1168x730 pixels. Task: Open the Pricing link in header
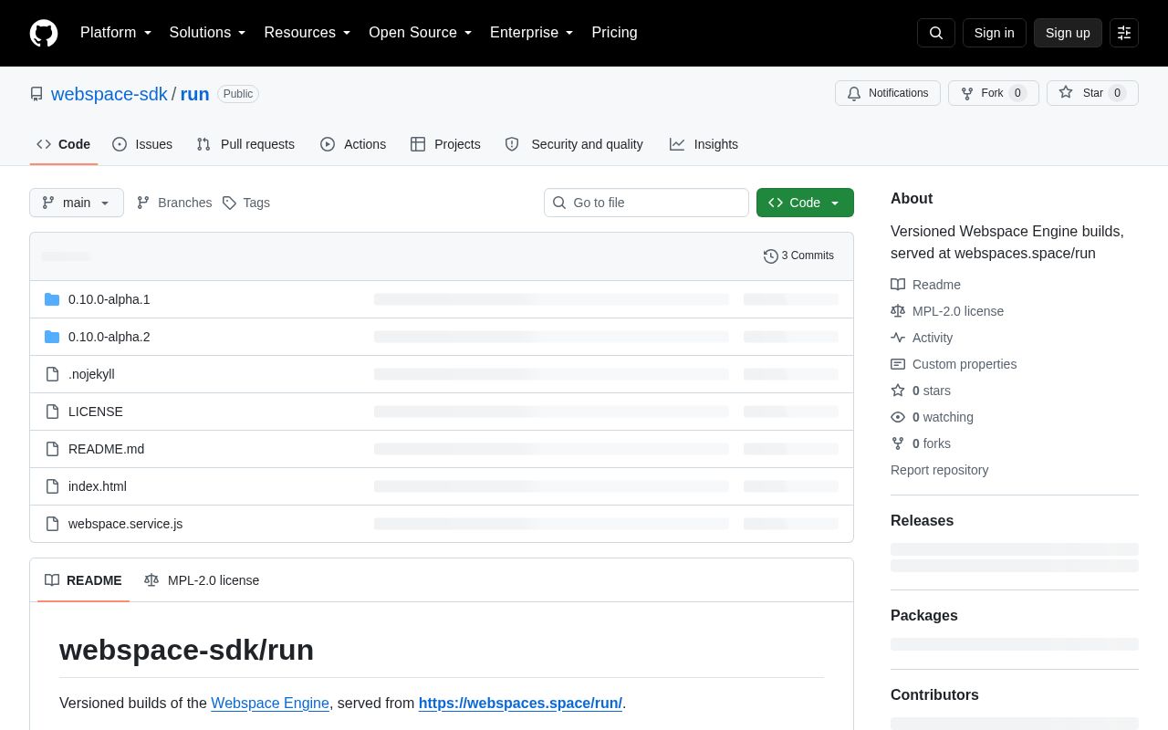(614, 33)
